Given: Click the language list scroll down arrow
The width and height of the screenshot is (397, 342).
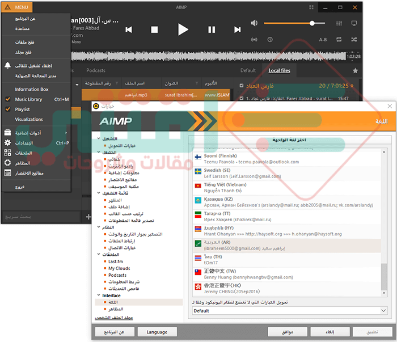Looking at the screenshot, I should [x=384, y=293].
